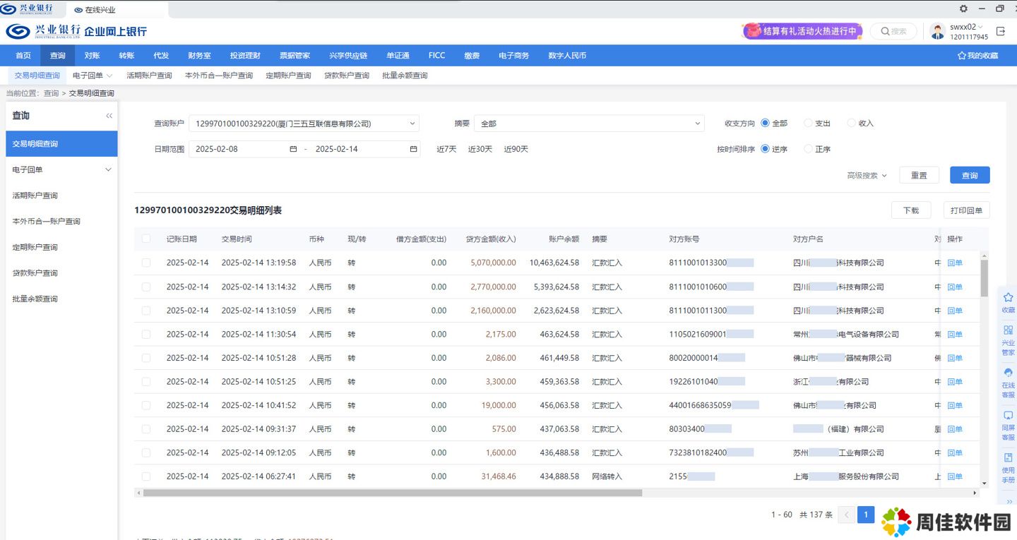
Task: Select the 近90天 quick range
Action: pyautogui.click(x=516, y=149)
